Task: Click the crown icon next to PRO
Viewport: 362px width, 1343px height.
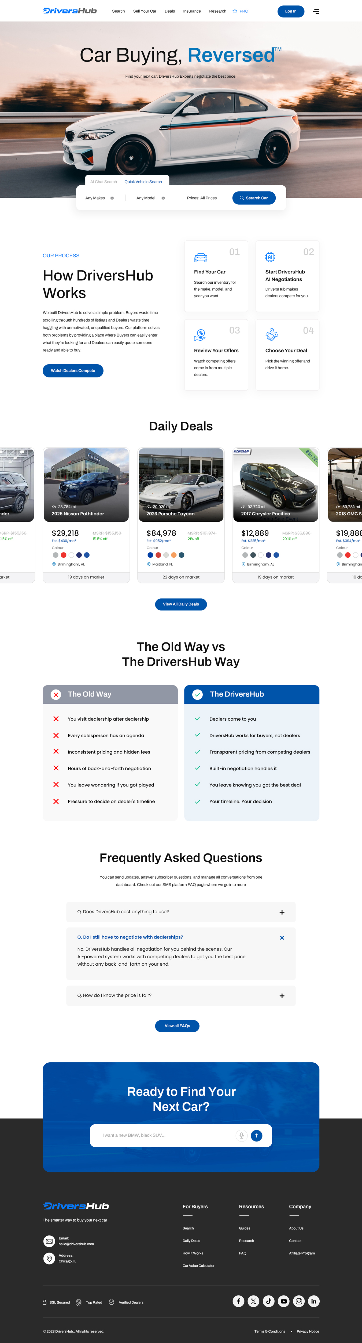Action: (x=235, y=11)
